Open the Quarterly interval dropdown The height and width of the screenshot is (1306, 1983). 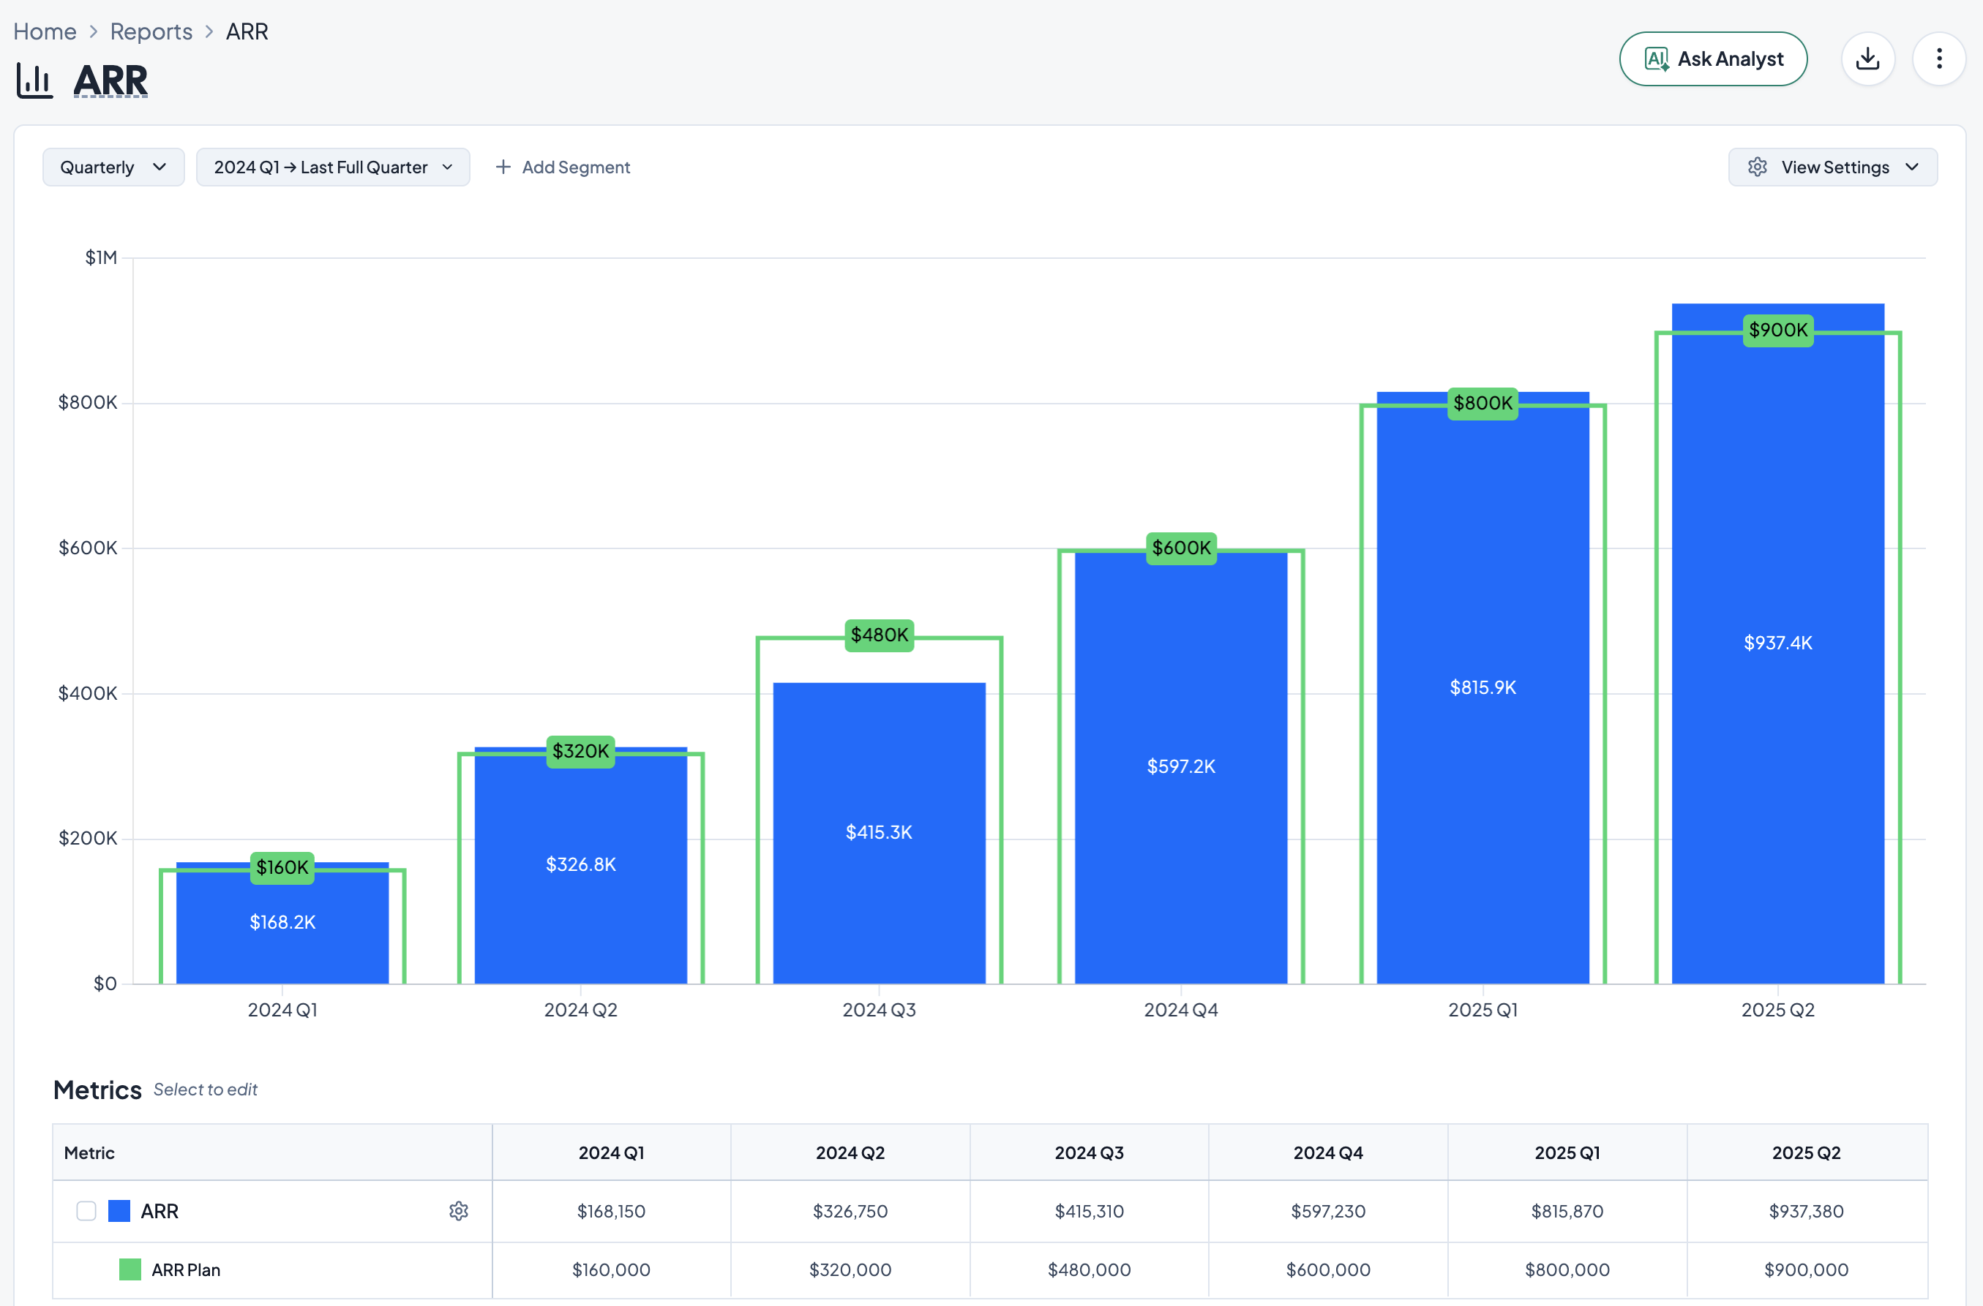point(113,167)
